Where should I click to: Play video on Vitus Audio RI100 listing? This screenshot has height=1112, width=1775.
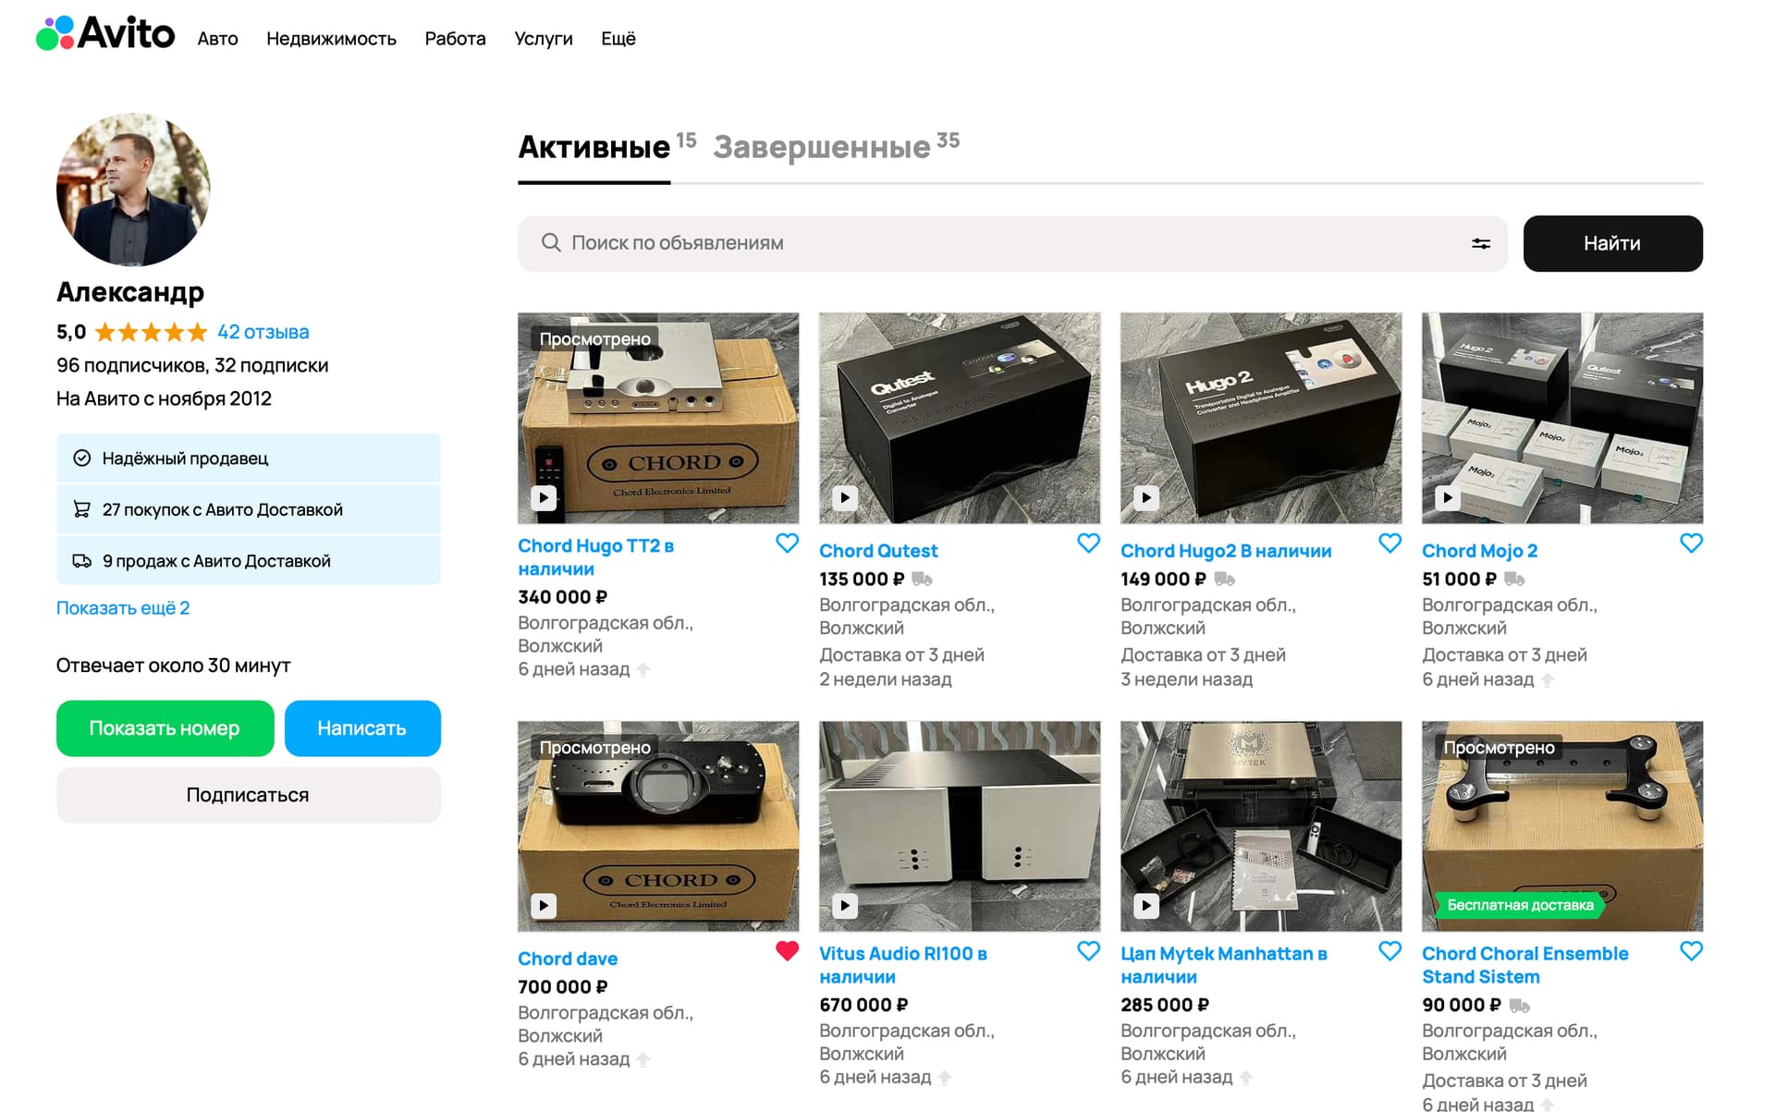click(x=845, y=906)
